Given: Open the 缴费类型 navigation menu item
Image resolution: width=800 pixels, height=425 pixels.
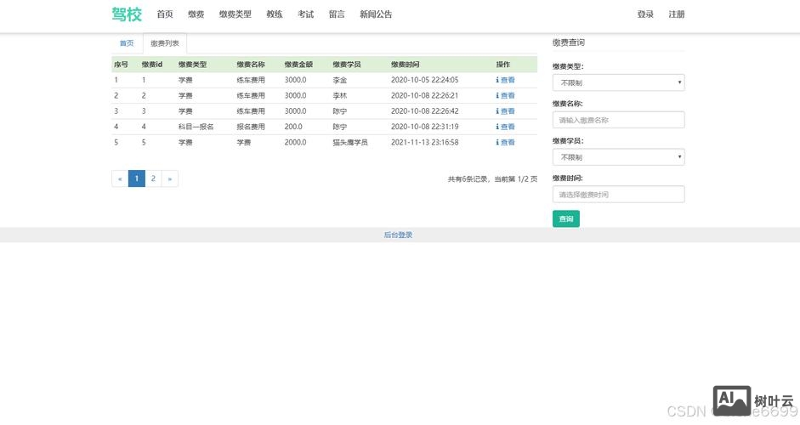Looking at the screenshot, I should (235, 14).
